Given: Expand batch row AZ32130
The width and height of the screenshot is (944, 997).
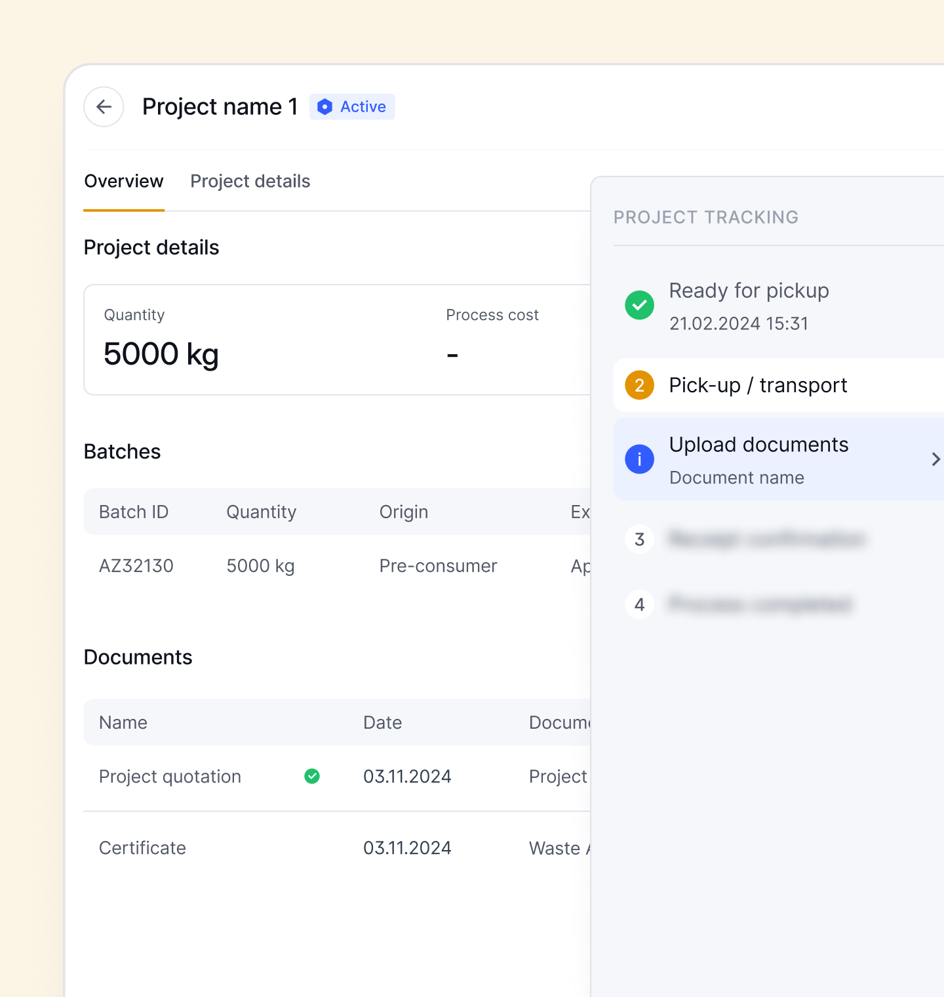Looking at the screenshot, I should tap(136, 565).
